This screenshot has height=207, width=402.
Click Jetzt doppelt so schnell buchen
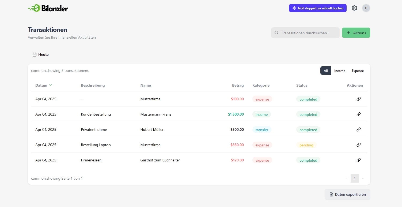point(318,8)
